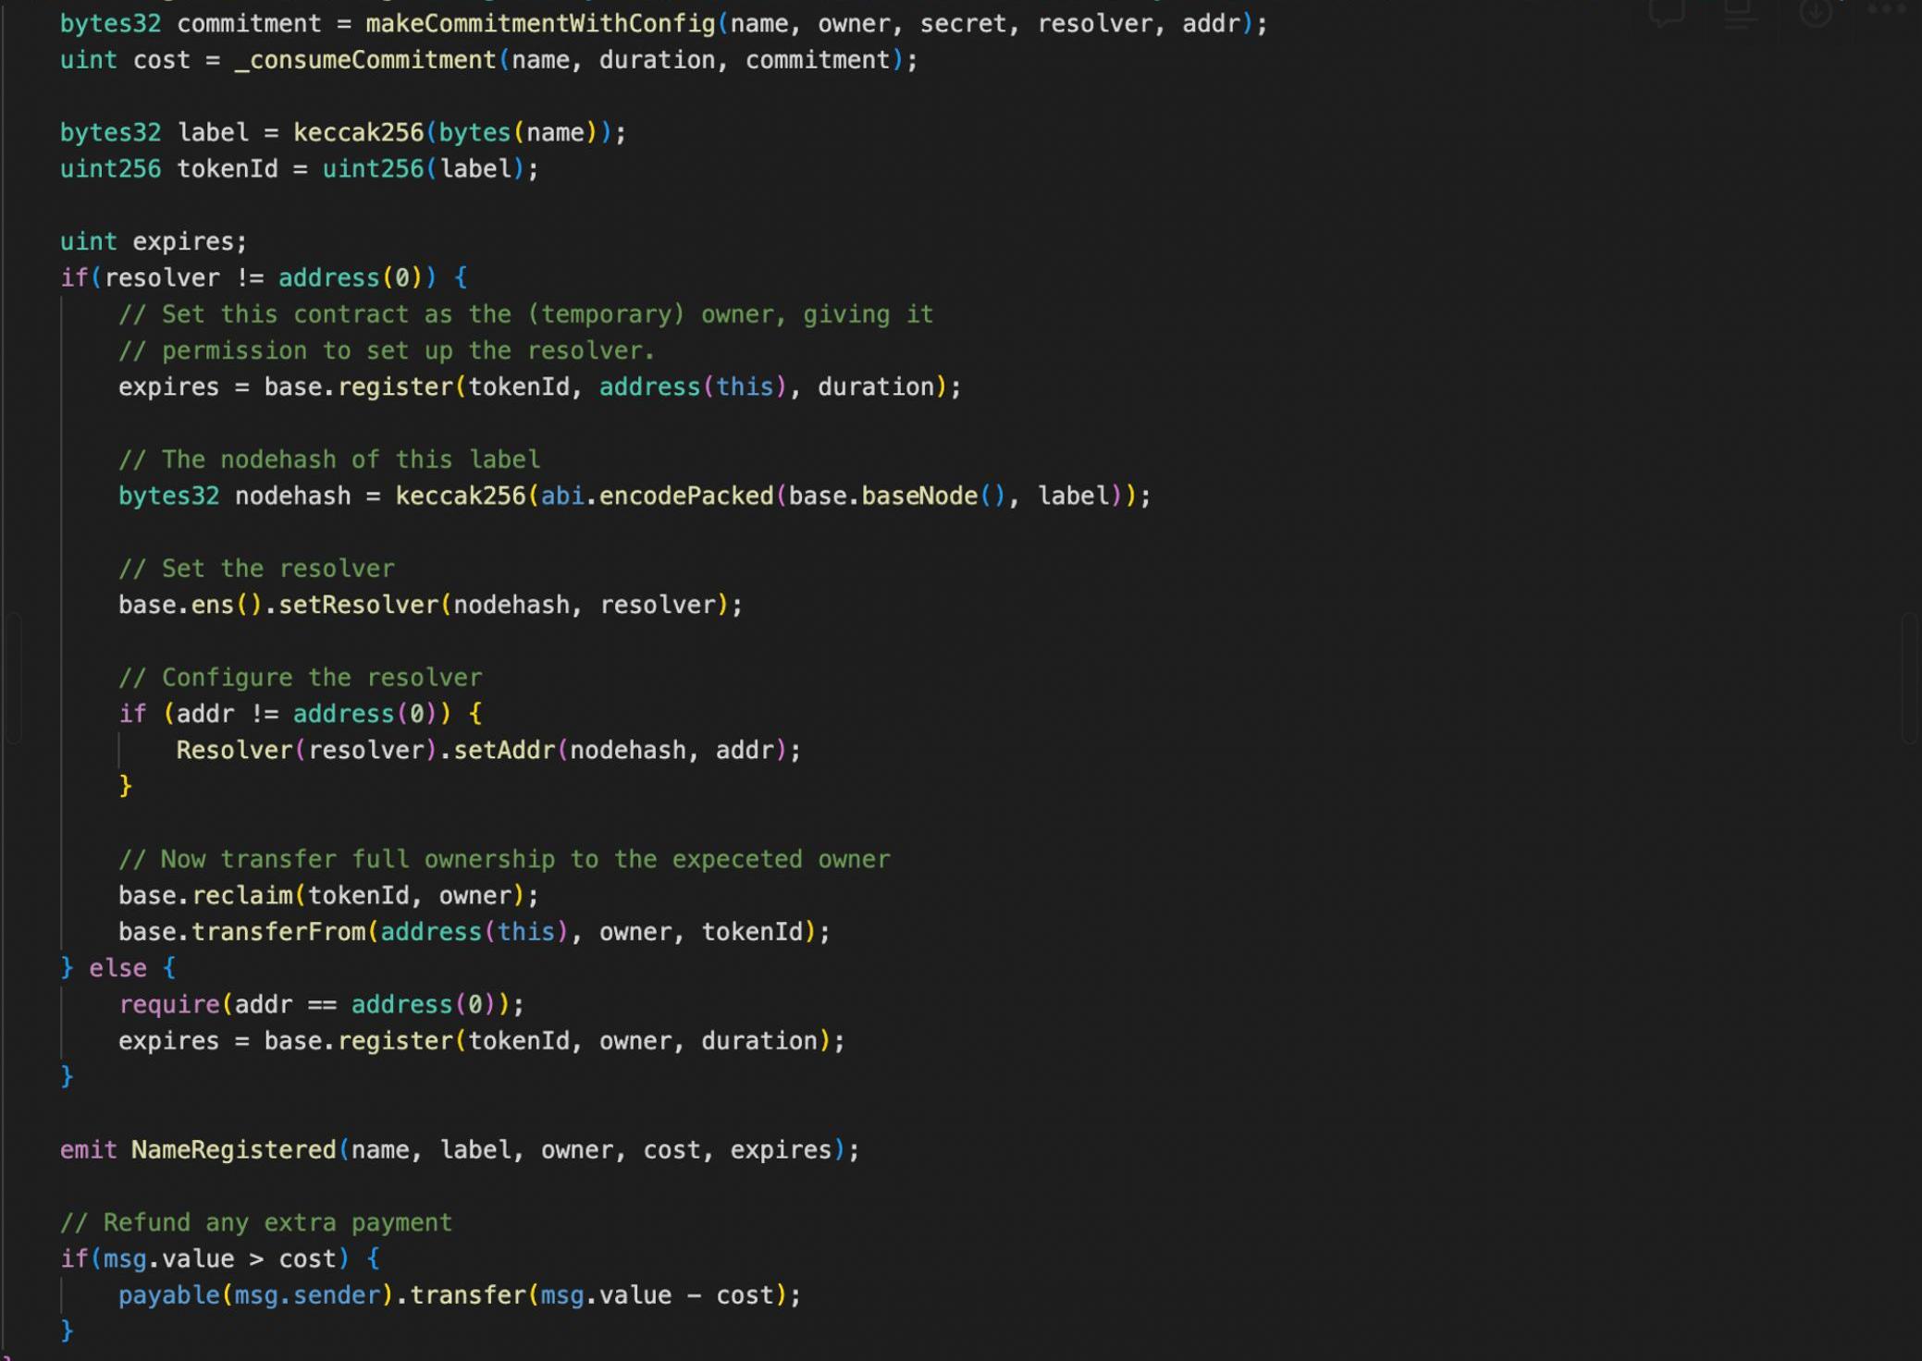Image resolution: width=1922 pixels, height=1361 pixels.
Task: Click the caption/details icon beside the comment bubble
Action: pos(1740,12)
